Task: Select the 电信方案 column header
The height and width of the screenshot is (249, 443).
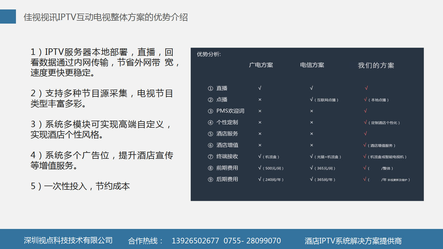Action: point(312,65)
